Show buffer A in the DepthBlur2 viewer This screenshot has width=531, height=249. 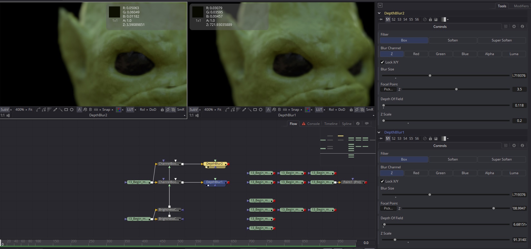click(x=79, y=110)
